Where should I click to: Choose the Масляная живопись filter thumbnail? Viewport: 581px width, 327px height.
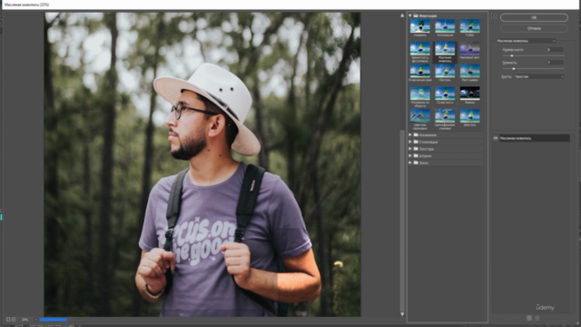pos(445,48)
